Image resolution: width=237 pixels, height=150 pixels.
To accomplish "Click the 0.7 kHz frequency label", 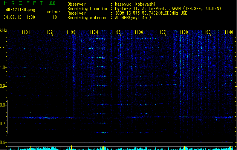I will click(3, 124).
